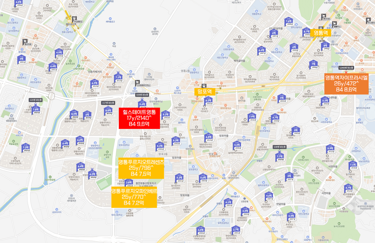The width and height of the screenshot is (375, 243).
Task: Click the 125명 보는중 bubble
Action: [x=36, y=100]
